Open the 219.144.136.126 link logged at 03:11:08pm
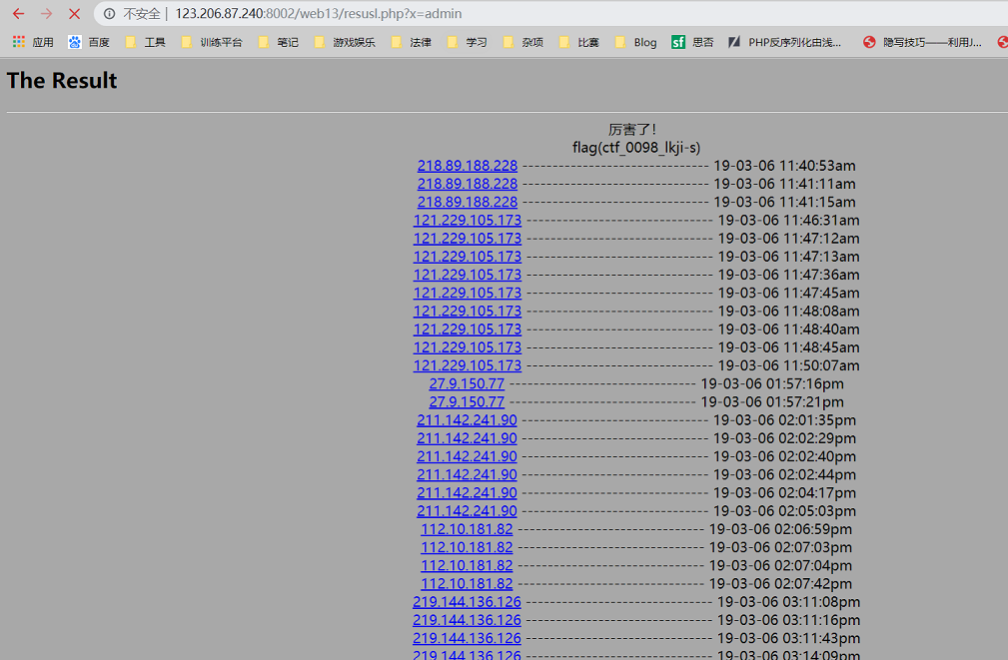The width and height of the screenshot is (1008, 660). (467, 601)
